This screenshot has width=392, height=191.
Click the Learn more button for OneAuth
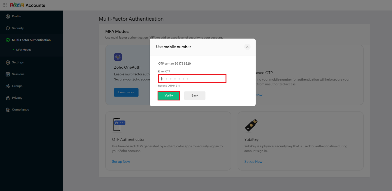[x=126, y=92]
